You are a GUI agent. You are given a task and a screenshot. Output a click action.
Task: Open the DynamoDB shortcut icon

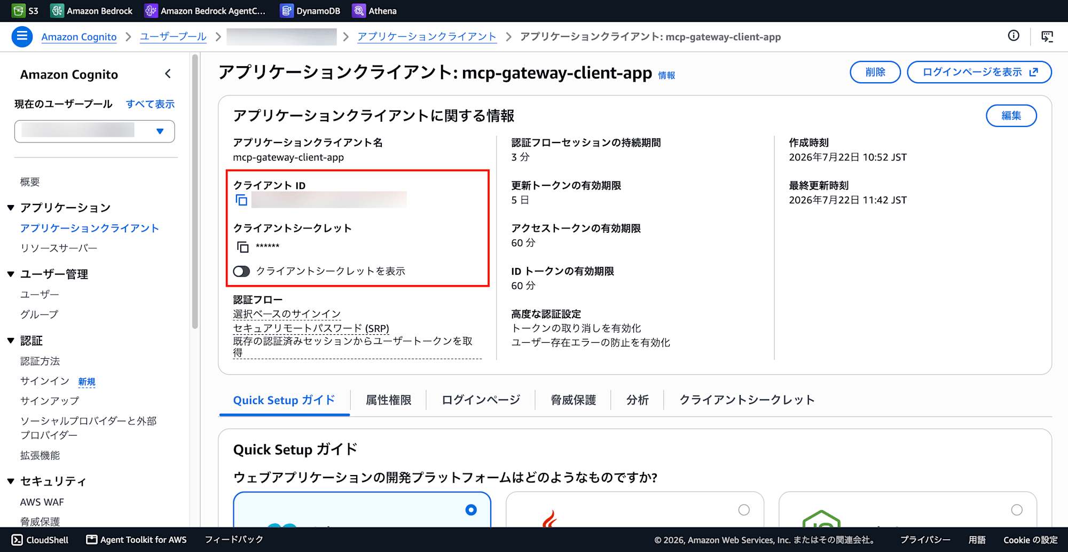tap(287, 11)
